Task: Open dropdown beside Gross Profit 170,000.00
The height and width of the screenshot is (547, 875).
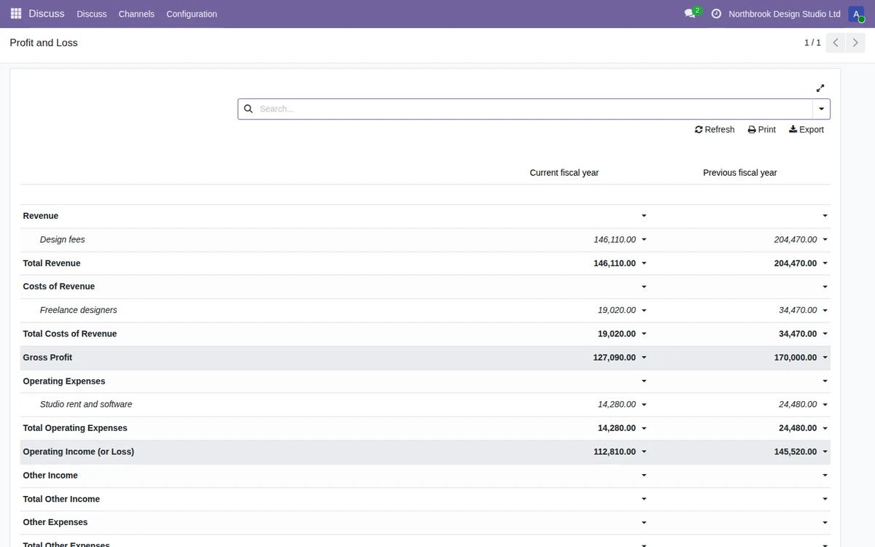Action: (x=825, y=357)
